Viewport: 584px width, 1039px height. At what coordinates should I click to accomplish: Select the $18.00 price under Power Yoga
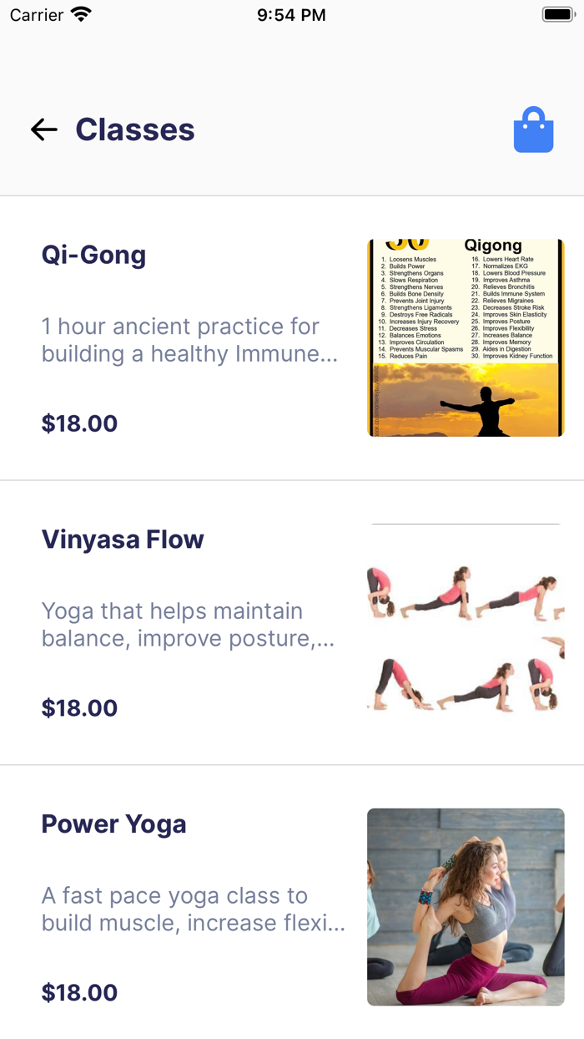point(79,992)
